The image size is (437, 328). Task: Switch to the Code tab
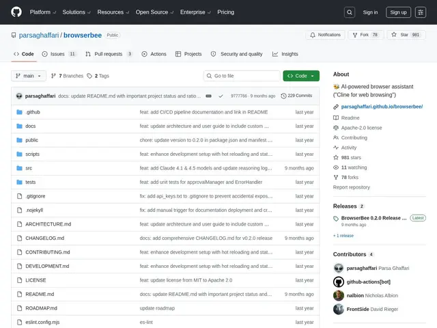pyautogui.click(x=24, y=54)
